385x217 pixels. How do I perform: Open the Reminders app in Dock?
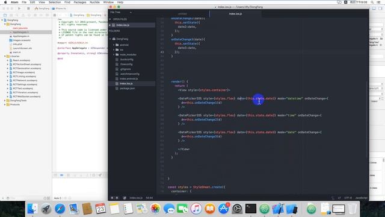click(128, 209)
